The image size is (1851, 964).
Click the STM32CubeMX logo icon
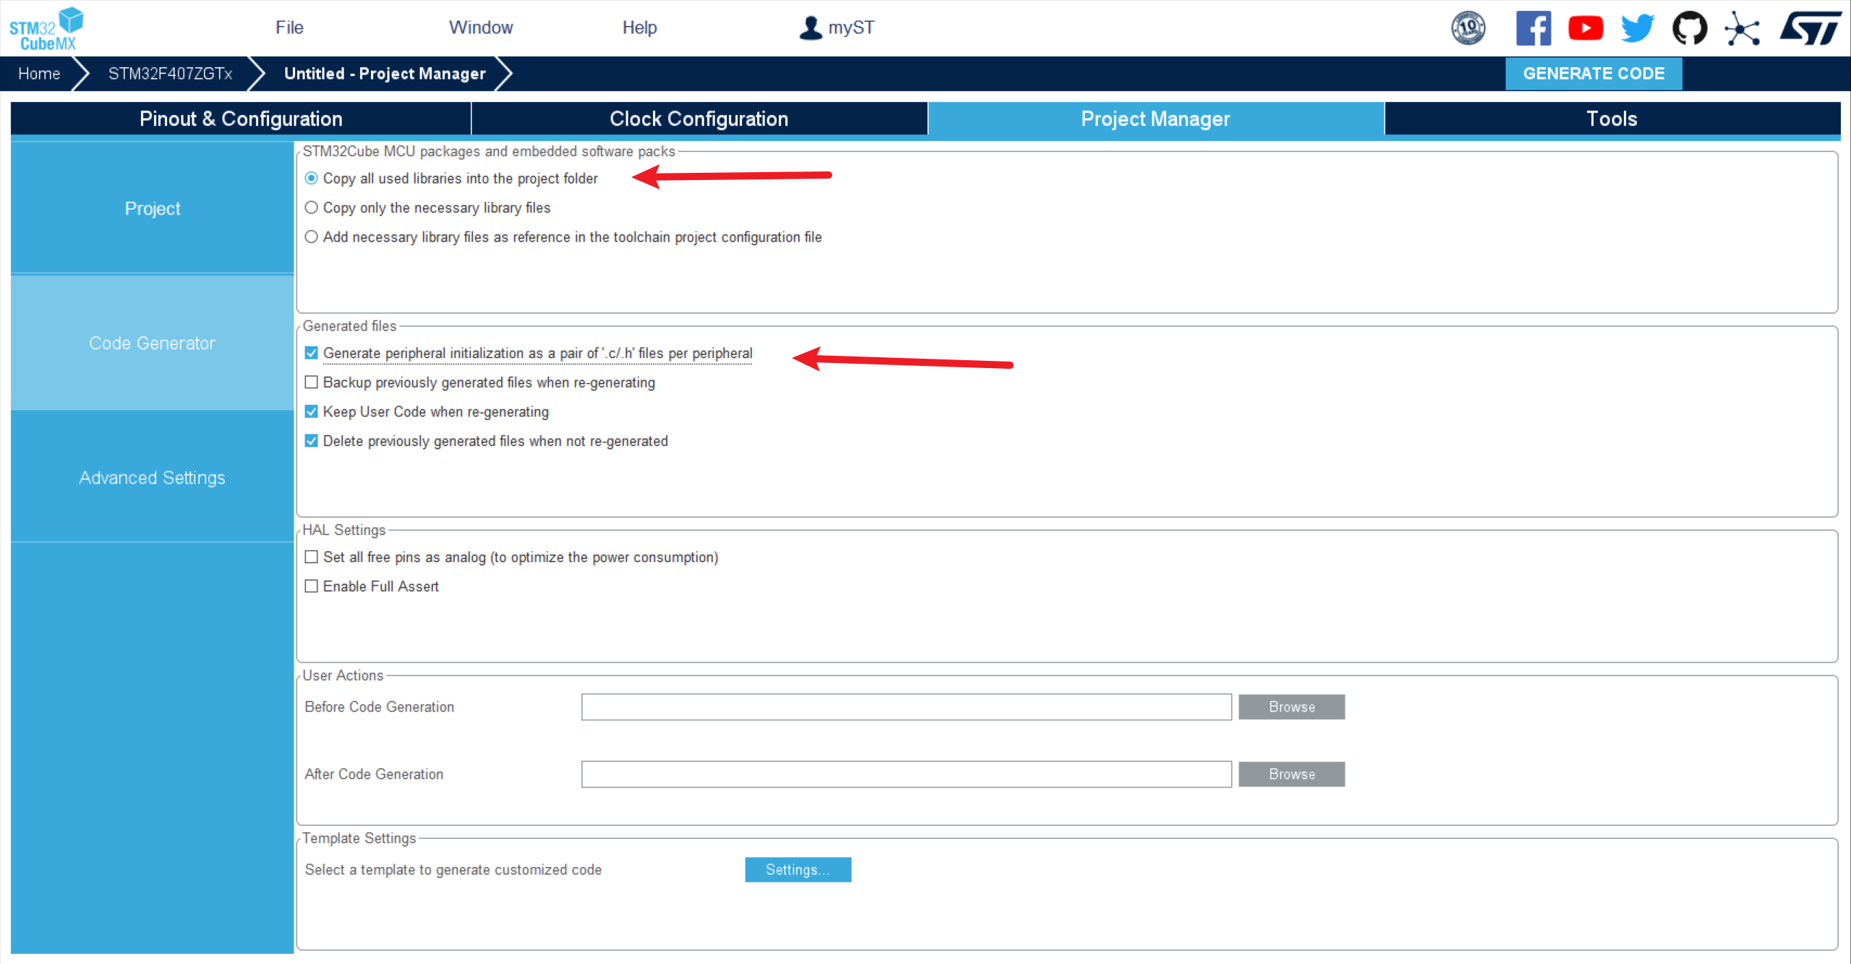[46, 29]
